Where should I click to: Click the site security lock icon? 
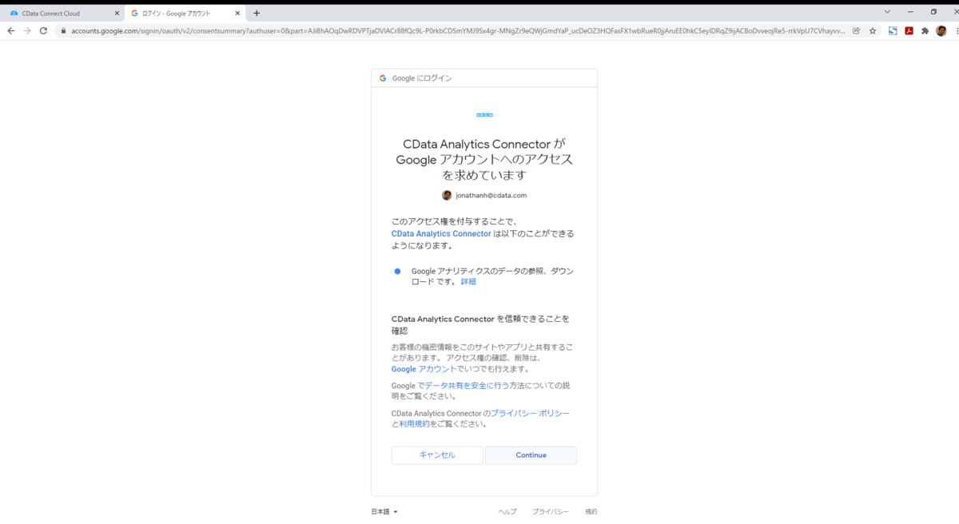tap(64, 30)
